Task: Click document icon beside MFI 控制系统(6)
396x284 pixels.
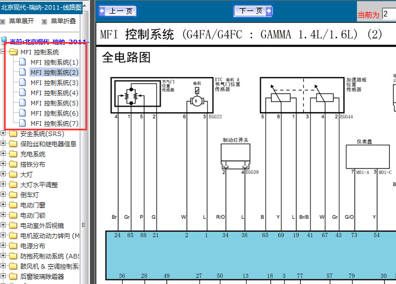Action: [x=23, y=113]
